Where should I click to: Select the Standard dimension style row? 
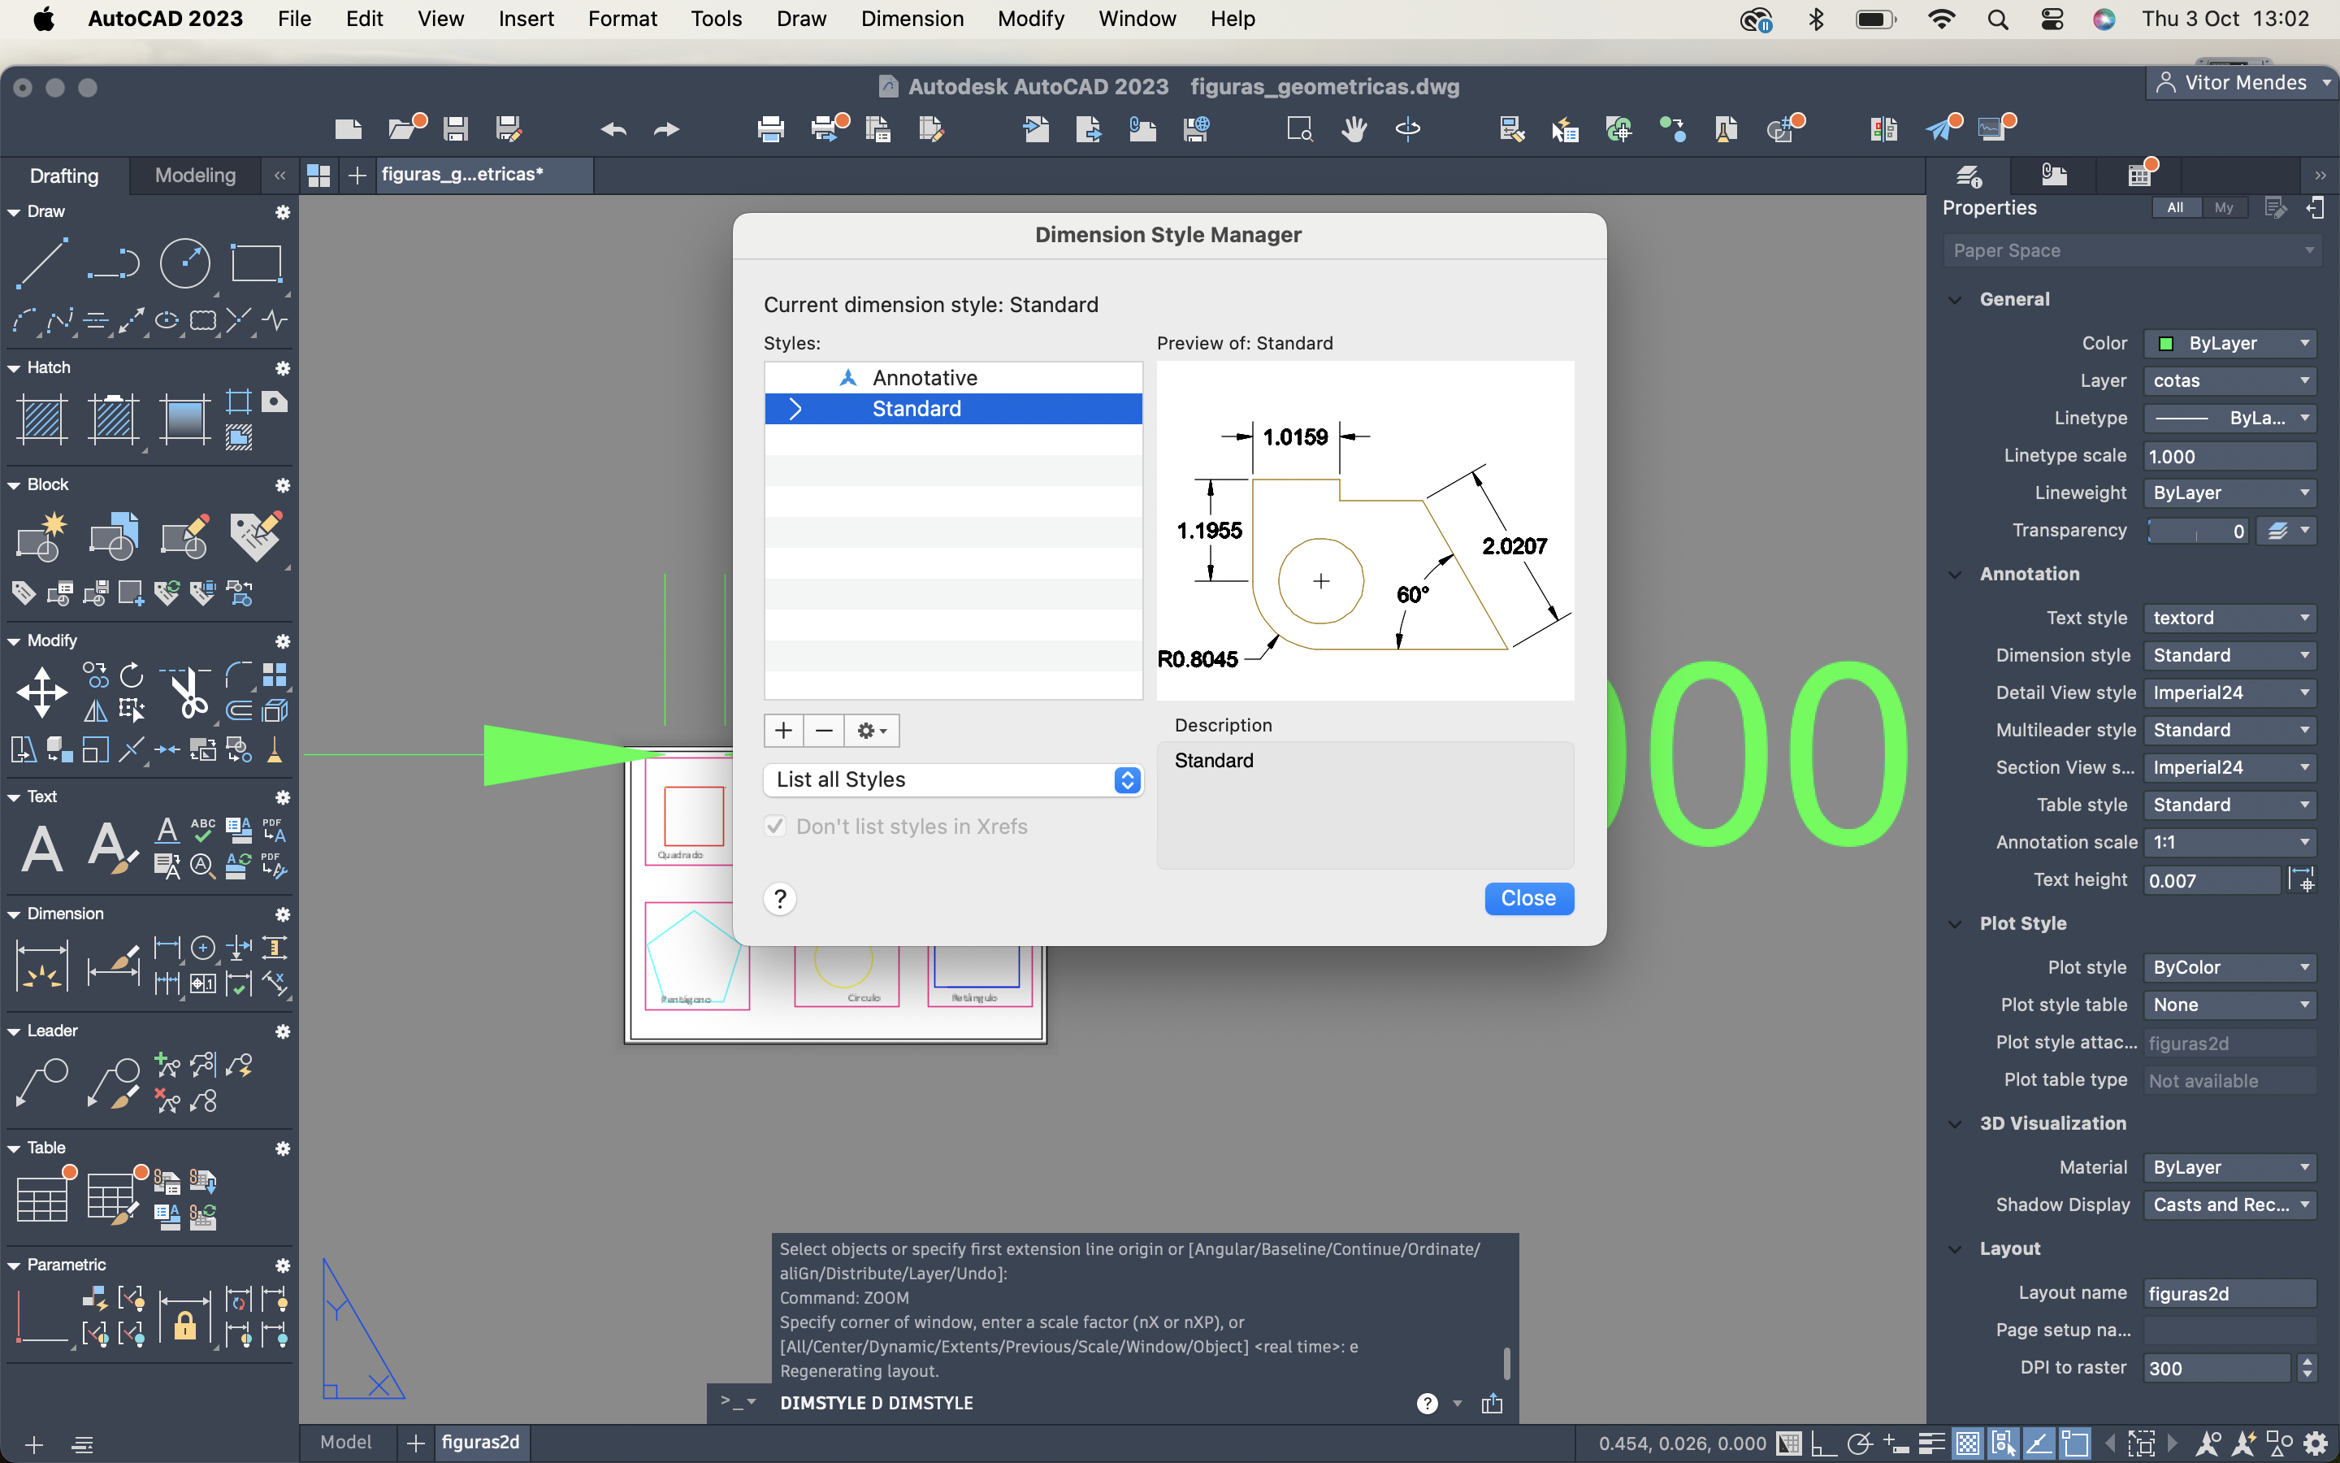click(x=952, y=408)
